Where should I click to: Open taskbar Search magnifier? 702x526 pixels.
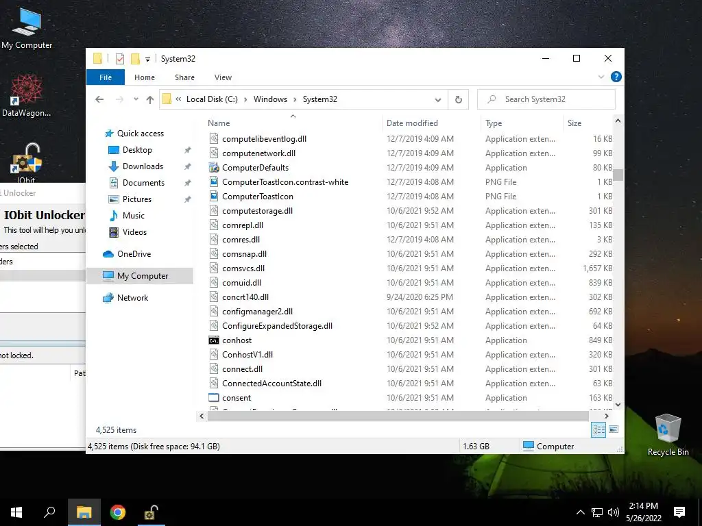tap(49, 512)
